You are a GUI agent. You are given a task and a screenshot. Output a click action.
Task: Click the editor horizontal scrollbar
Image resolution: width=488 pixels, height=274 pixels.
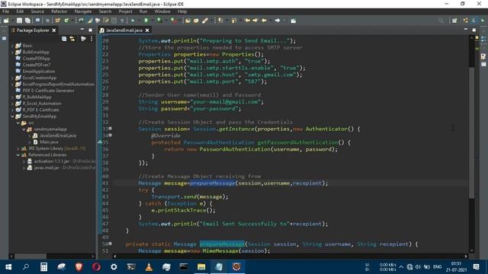tap(290, 256)
